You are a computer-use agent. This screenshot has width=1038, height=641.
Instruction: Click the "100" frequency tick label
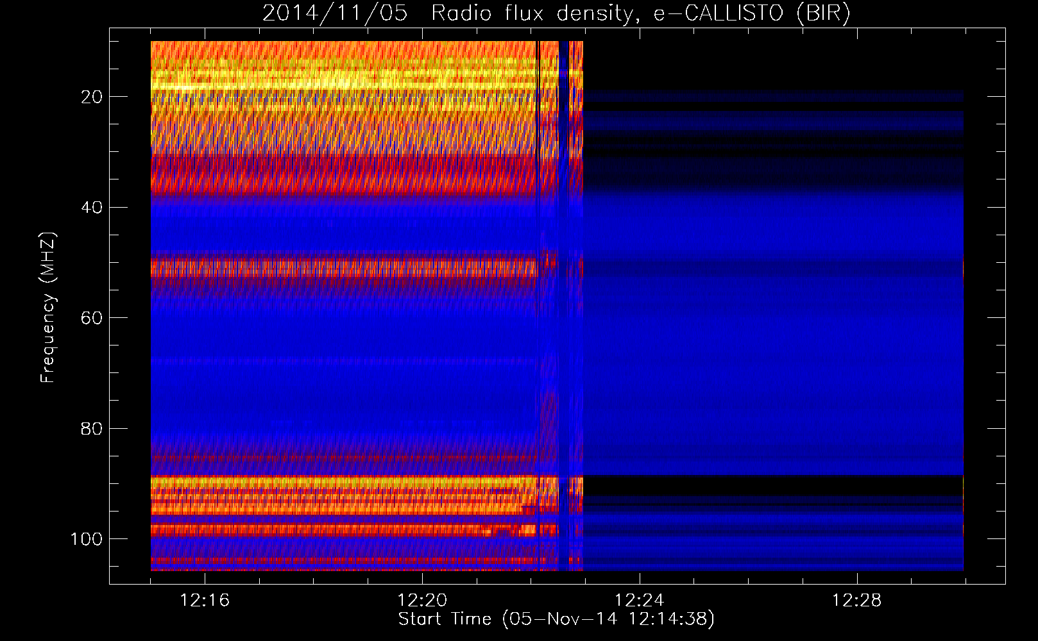pyautogui.click(x=87, y=539)
